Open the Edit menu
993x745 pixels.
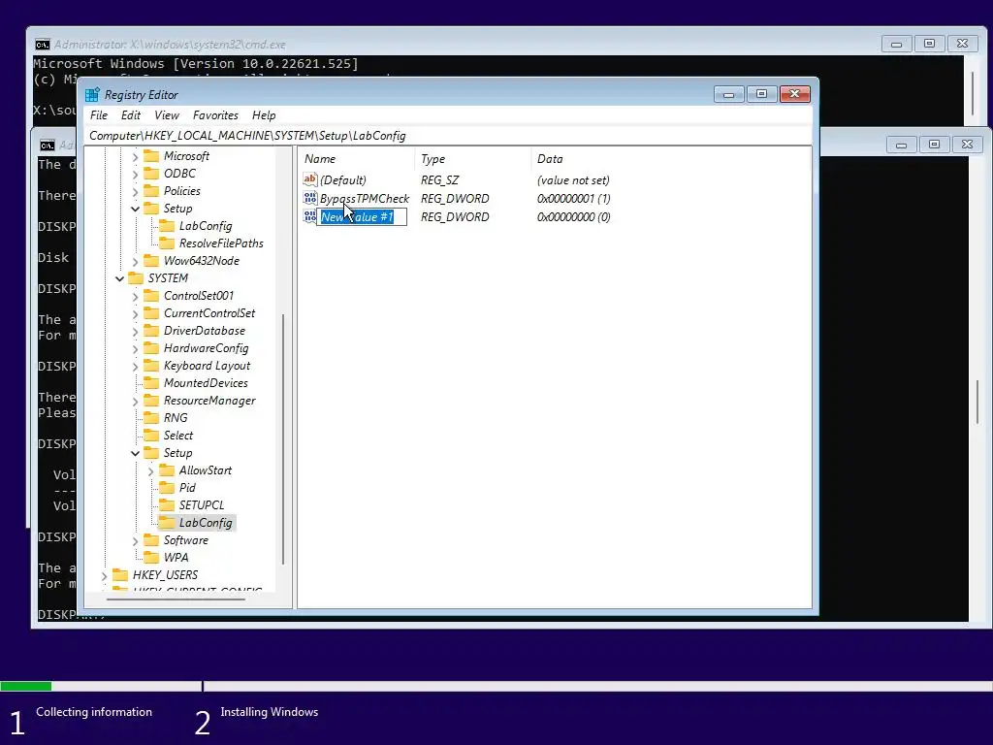131,115
